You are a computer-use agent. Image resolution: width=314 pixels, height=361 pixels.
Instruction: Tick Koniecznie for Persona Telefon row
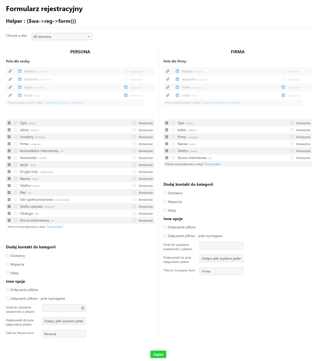click(134, 186)
